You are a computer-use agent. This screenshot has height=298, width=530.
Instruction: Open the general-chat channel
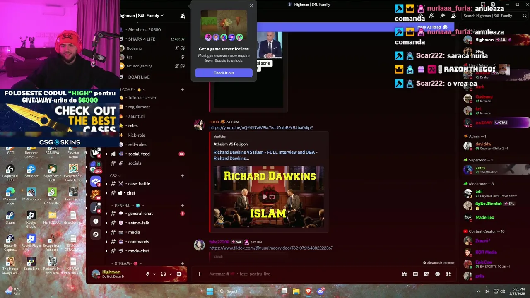140,214
